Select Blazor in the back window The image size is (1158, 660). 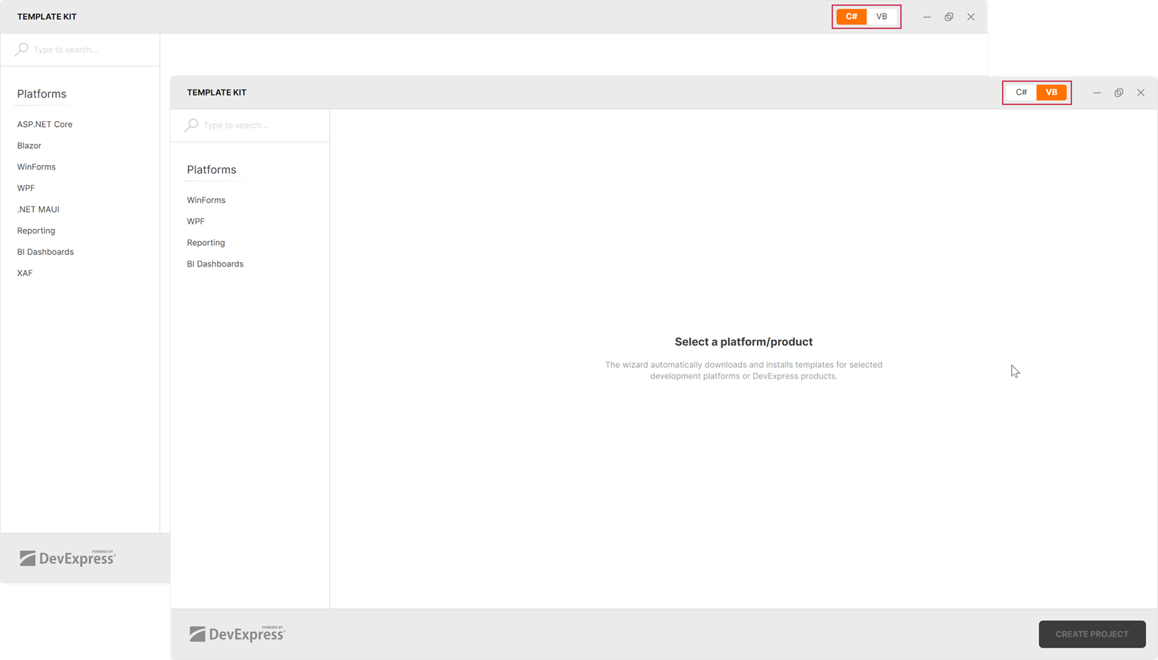coord(29,146)
